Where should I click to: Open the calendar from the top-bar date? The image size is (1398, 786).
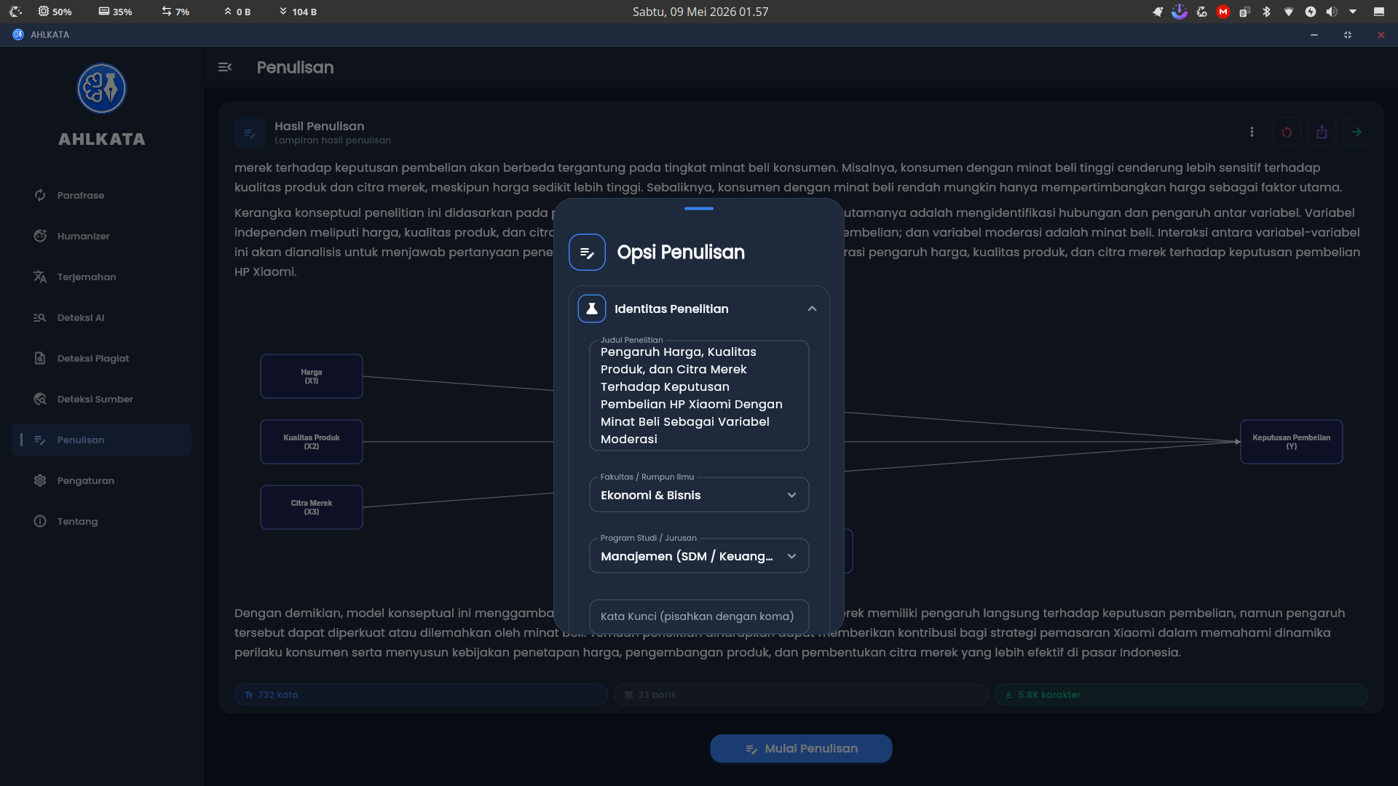[x=700, y=12]
